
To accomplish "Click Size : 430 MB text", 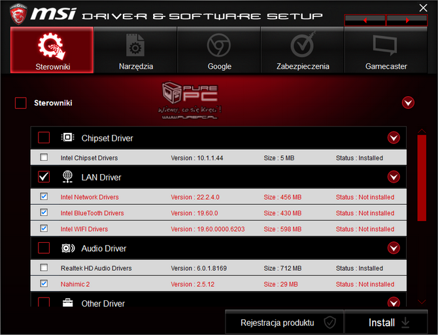I will pos(282,213).
